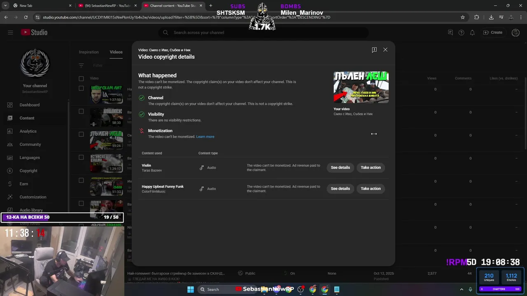Switch to the Inspiration tab
The height and width of the screenshot is (296, 527).
(89, 52)
